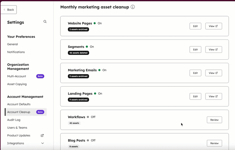View the Segments assets
Image resolution: width=235 pixels, height=150 pixels.
[x=213, y=50]
